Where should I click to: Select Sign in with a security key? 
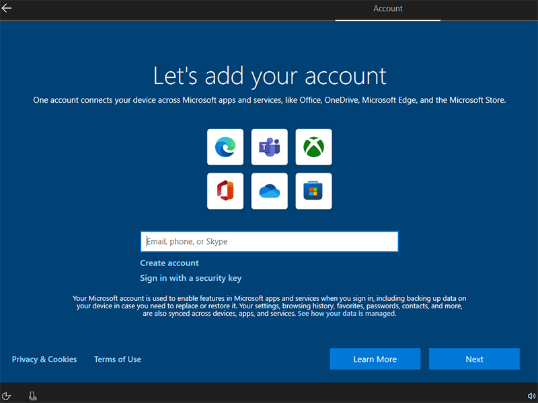pos(190,277)
